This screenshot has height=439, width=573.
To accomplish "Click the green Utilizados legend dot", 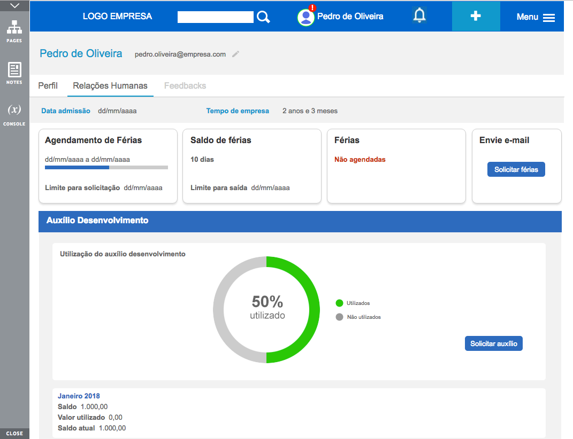I will click(339, 303).
